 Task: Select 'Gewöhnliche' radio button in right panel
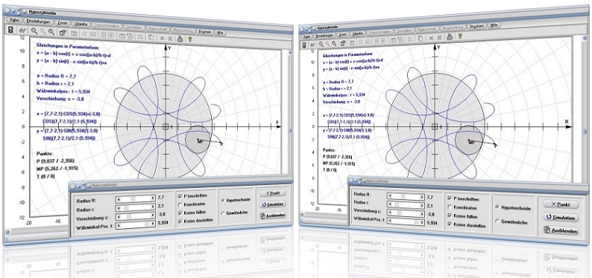(x=497, y=222)
